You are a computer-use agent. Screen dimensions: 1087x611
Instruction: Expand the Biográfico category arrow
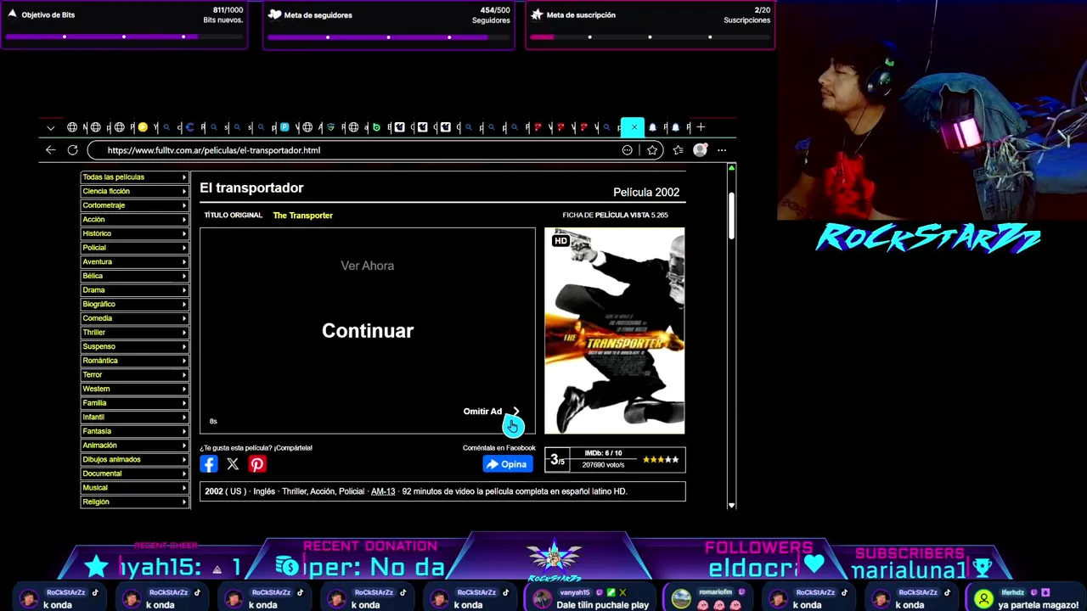tap(184, 304)
